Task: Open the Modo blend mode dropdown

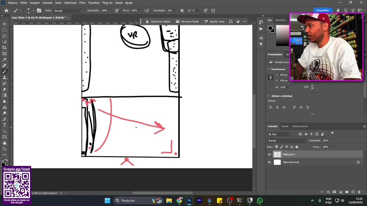Action: pyautogui.click(x=68, y=11)
